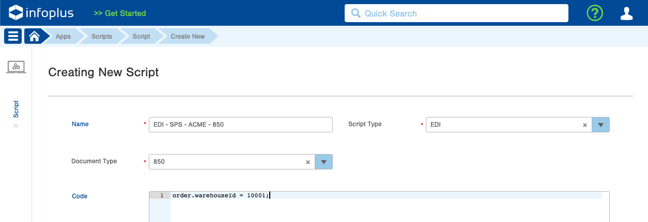
Task: Open the hamburger navigation menu
Action: (13, 37)
